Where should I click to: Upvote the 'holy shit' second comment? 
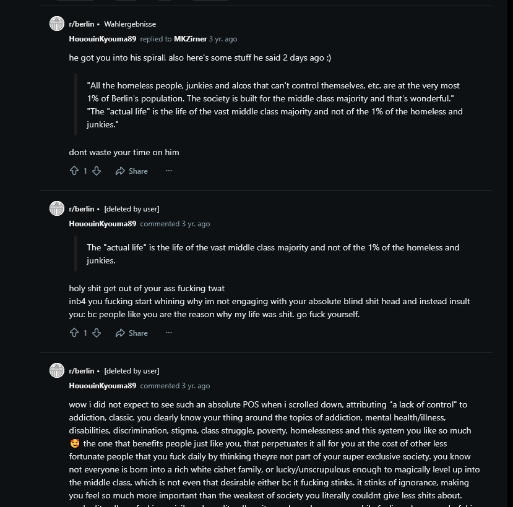tap(74, 333)
